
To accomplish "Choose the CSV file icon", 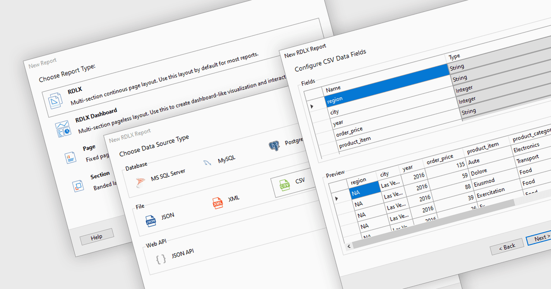I will [284, 186].
